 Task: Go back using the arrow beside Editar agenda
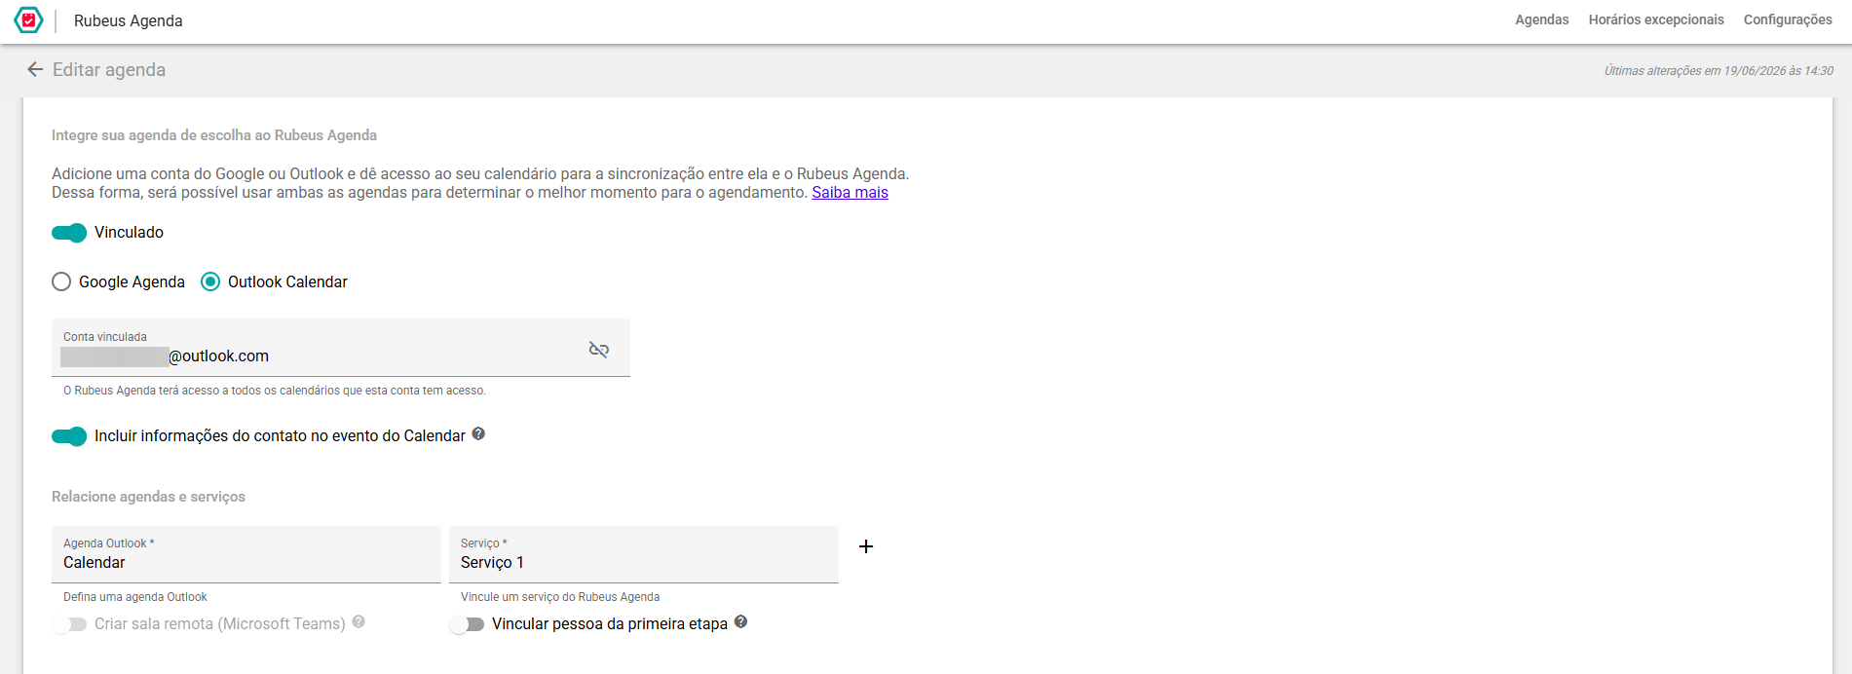(x=35, y=69)
